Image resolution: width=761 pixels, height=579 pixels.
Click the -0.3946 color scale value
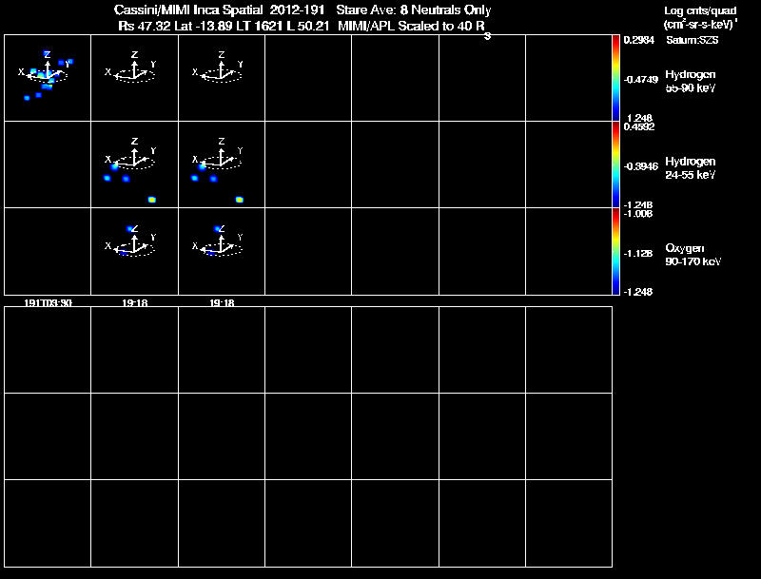point(640,166)
